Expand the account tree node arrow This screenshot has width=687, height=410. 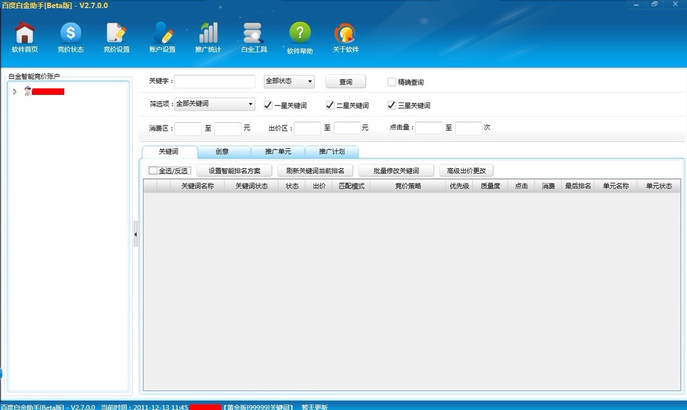click(x=15, y=92)
